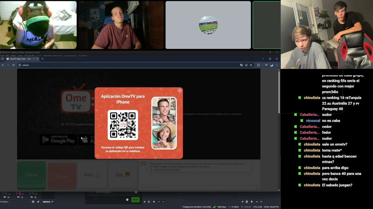Remove the source with the trash icon
The height and width of the screenshot is (209, 373).
point(247,202)
